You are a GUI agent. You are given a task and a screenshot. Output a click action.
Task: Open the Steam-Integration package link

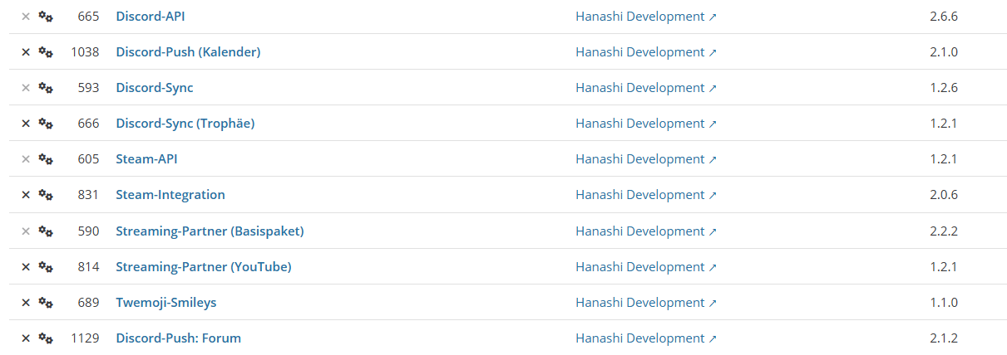coord(170,195)
